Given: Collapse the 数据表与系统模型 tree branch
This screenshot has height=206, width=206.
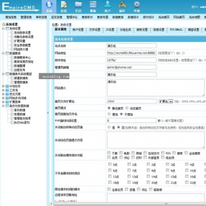Looking at the screenshot, I should [3, 74].
